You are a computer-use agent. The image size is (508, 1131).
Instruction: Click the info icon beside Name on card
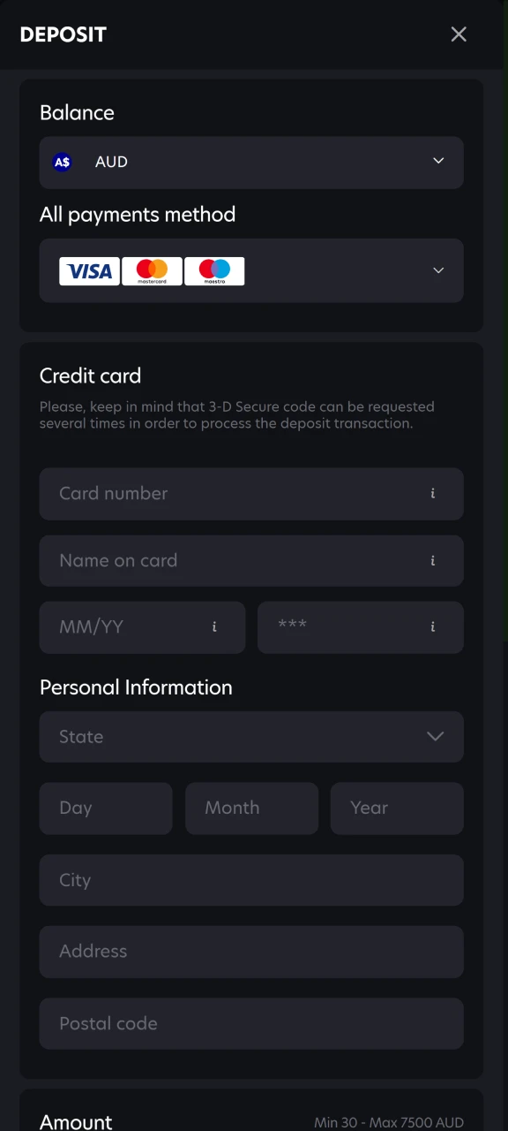click(x=432, y=561)
